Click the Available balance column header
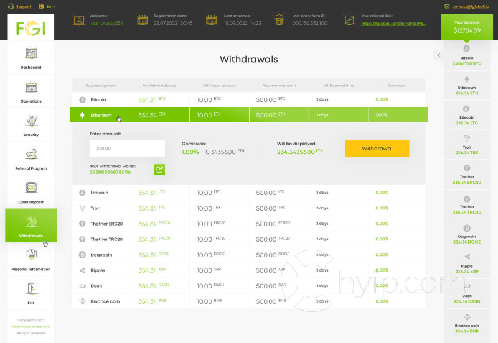The width and height of the screenshot is (498, 343). tap(159, 86)
